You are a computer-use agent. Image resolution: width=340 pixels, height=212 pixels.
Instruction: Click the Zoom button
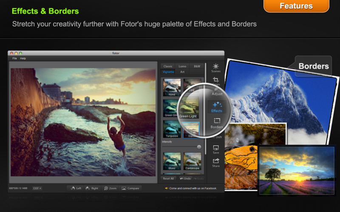click(x=110, y=188)
